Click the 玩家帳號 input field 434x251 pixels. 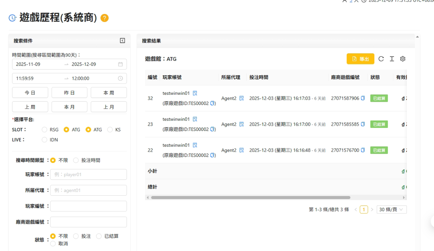pos(88,175)
